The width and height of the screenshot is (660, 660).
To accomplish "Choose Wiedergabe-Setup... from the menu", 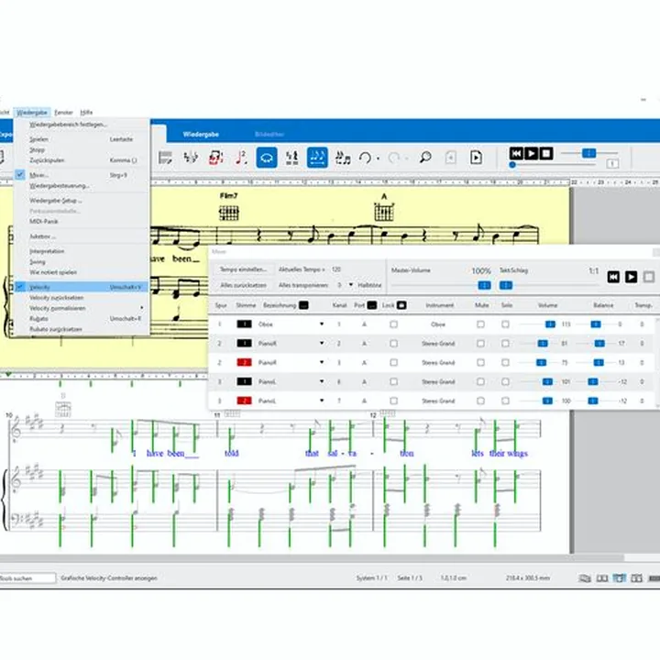I will pos(82,201).
